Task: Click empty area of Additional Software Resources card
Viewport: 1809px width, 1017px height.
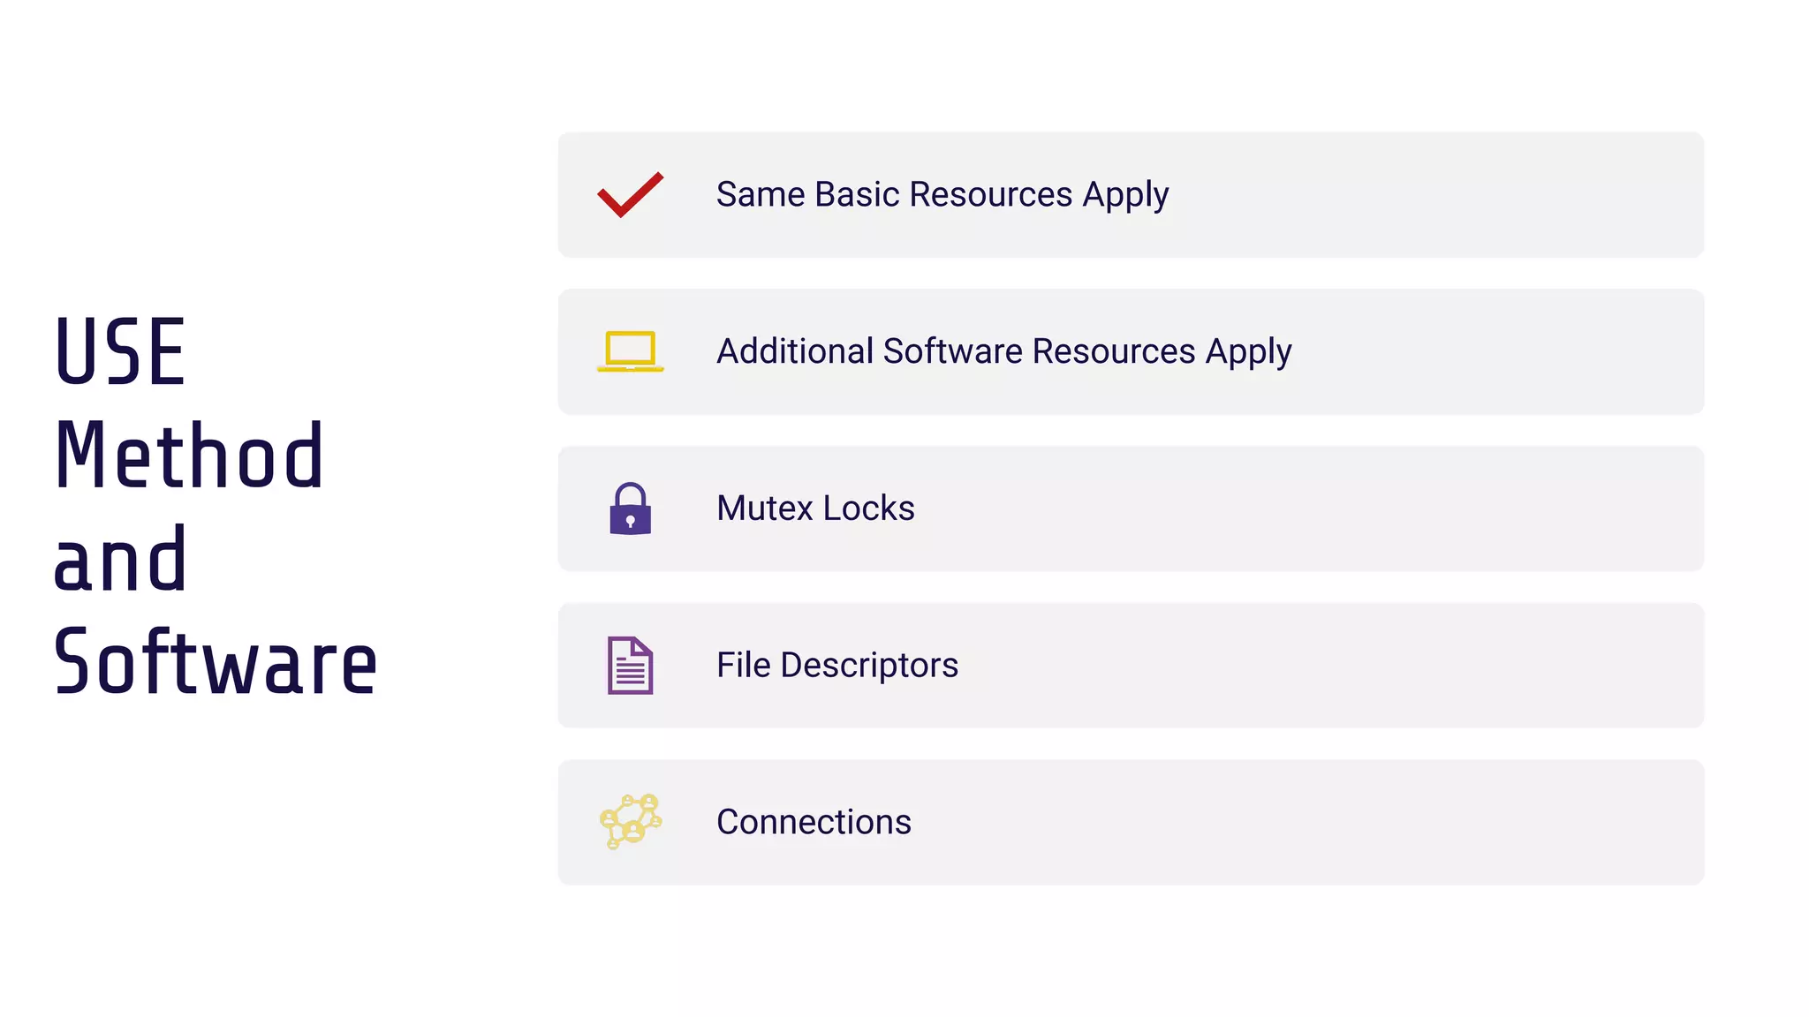Action: [1502, 351]
